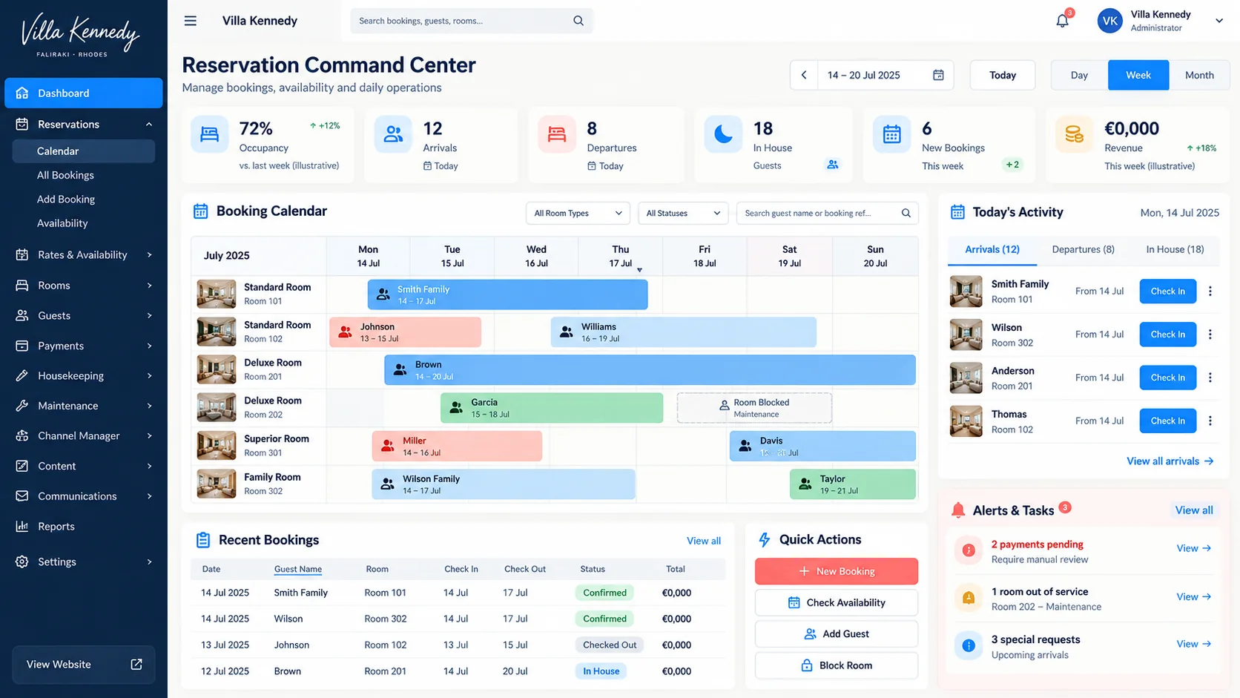Open Availability in sidebar
Screen dimensions: 1240x698
(x=62, y=223)
